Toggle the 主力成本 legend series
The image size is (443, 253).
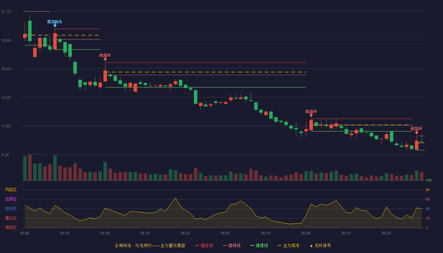pyautogui.click(x=289, y=245)
